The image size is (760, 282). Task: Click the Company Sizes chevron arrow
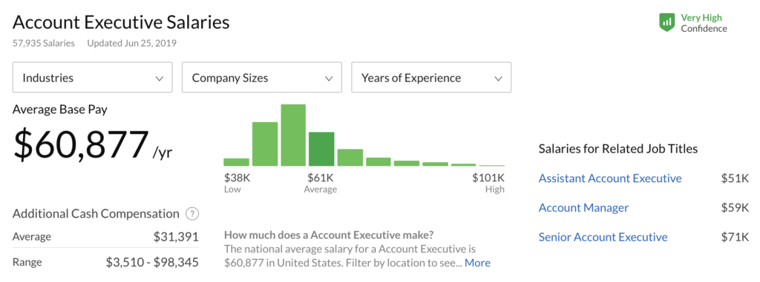pos(329,78)
